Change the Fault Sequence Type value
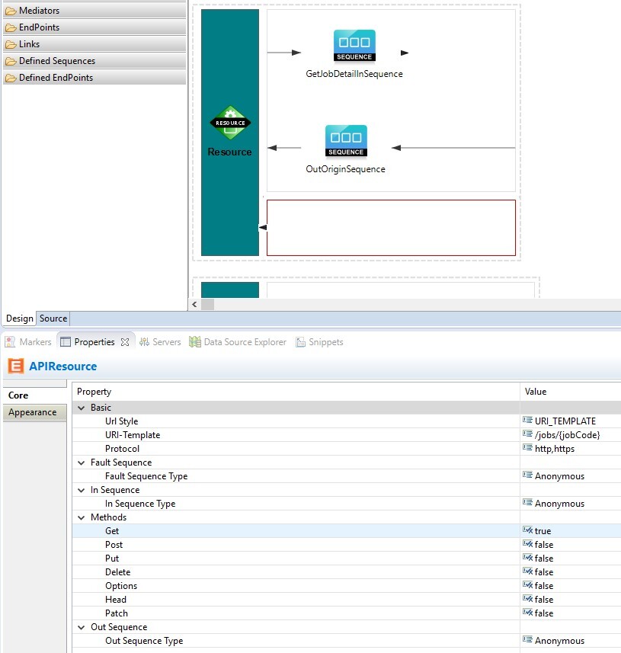The image size is (621, 653). pyautogui.click(x=571, y=476)
